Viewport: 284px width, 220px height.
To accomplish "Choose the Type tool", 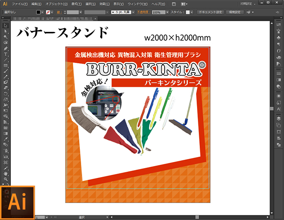I will click(5, 54).
